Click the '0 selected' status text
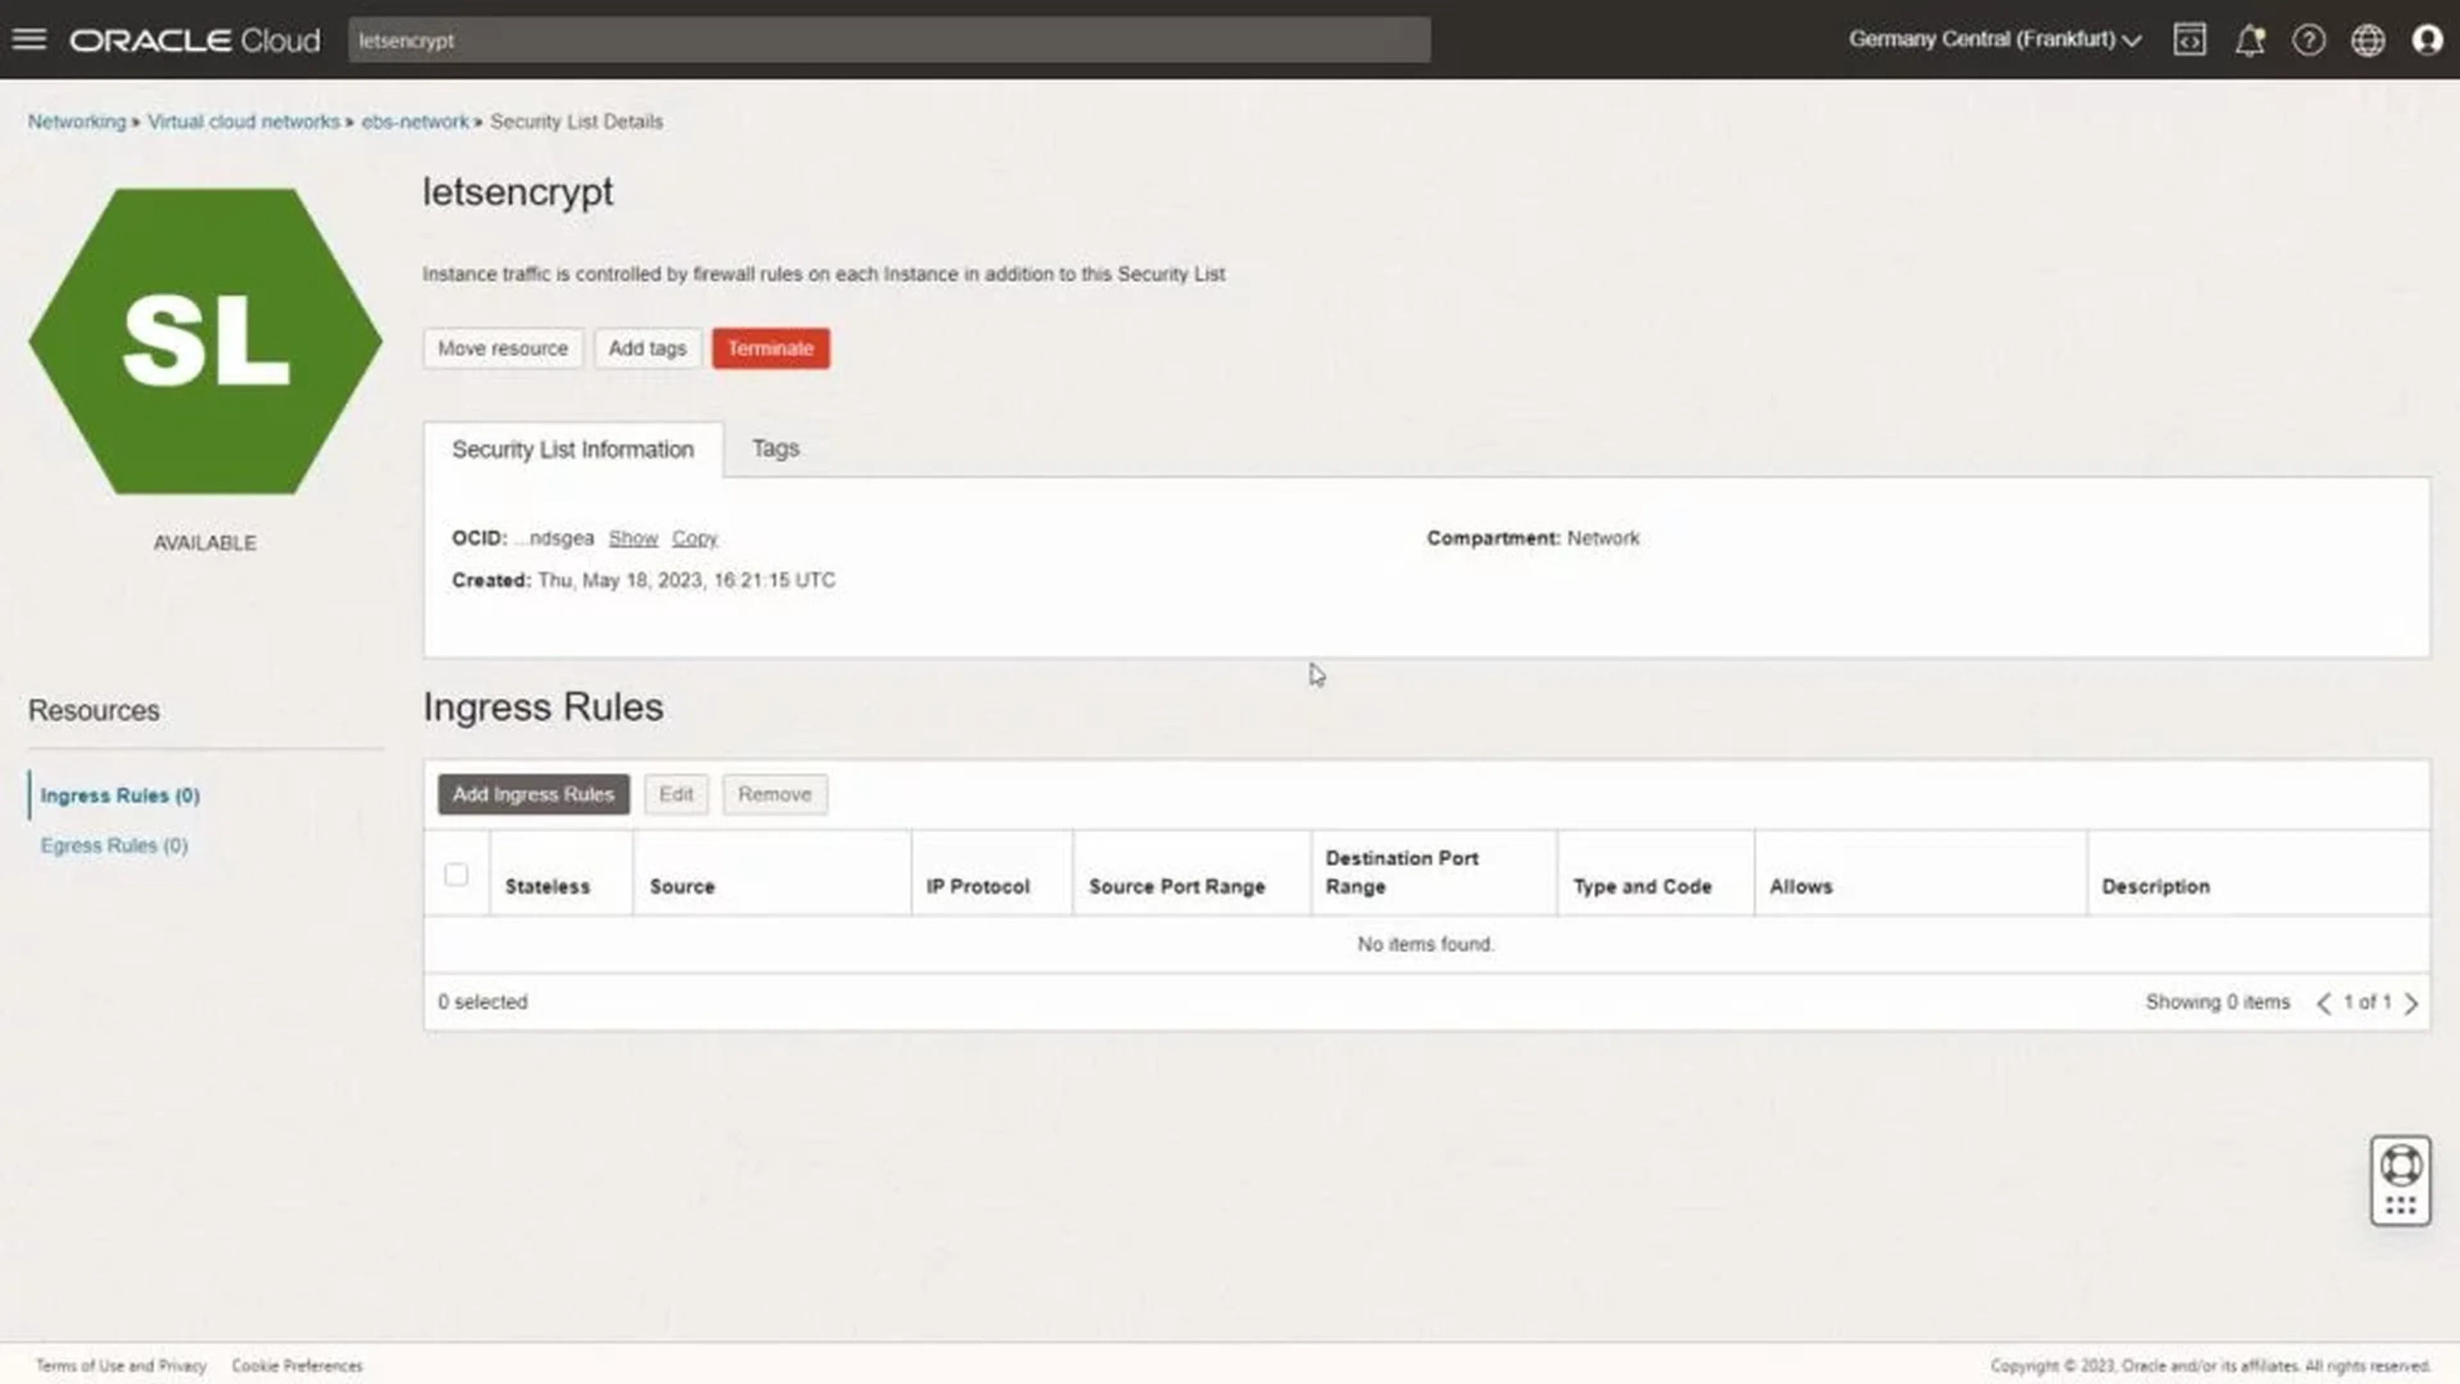Viewport: 2460px width, 1384px height. pyautogui.click(x=482, y=1002)
